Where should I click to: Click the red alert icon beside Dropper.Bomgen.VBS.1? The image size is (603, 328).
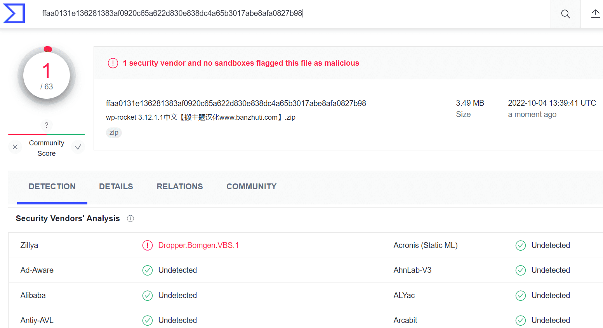pos(148,245)
